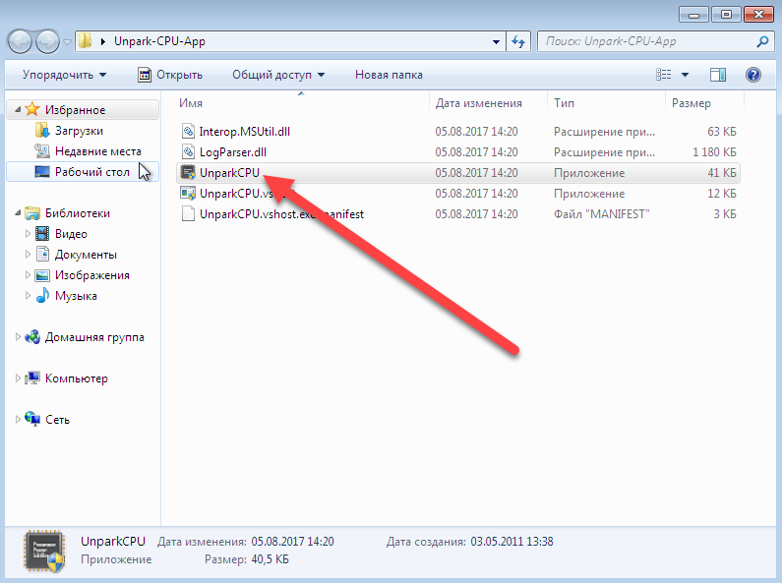
Task: Toggle the preview pane icon
Action: 718,75
